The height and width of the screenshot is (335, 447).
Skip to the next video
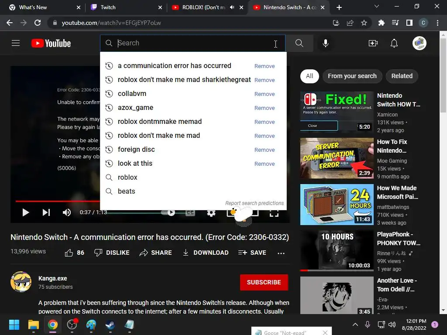(x=46, y=212)
